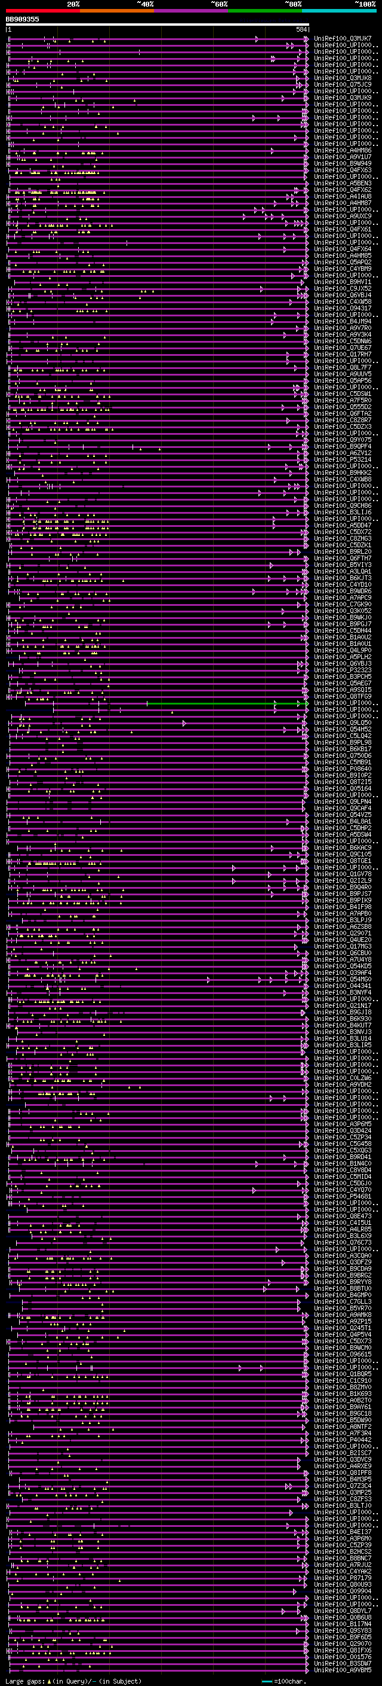Select hit label UniRef100_C8ZFS3

[343, 1499]
